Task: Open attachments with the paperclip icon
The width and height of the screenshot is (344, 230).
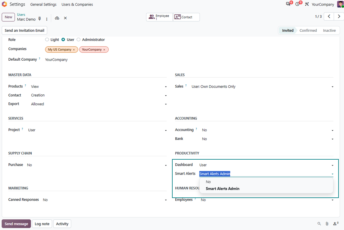Action: [x=327, y=224]
